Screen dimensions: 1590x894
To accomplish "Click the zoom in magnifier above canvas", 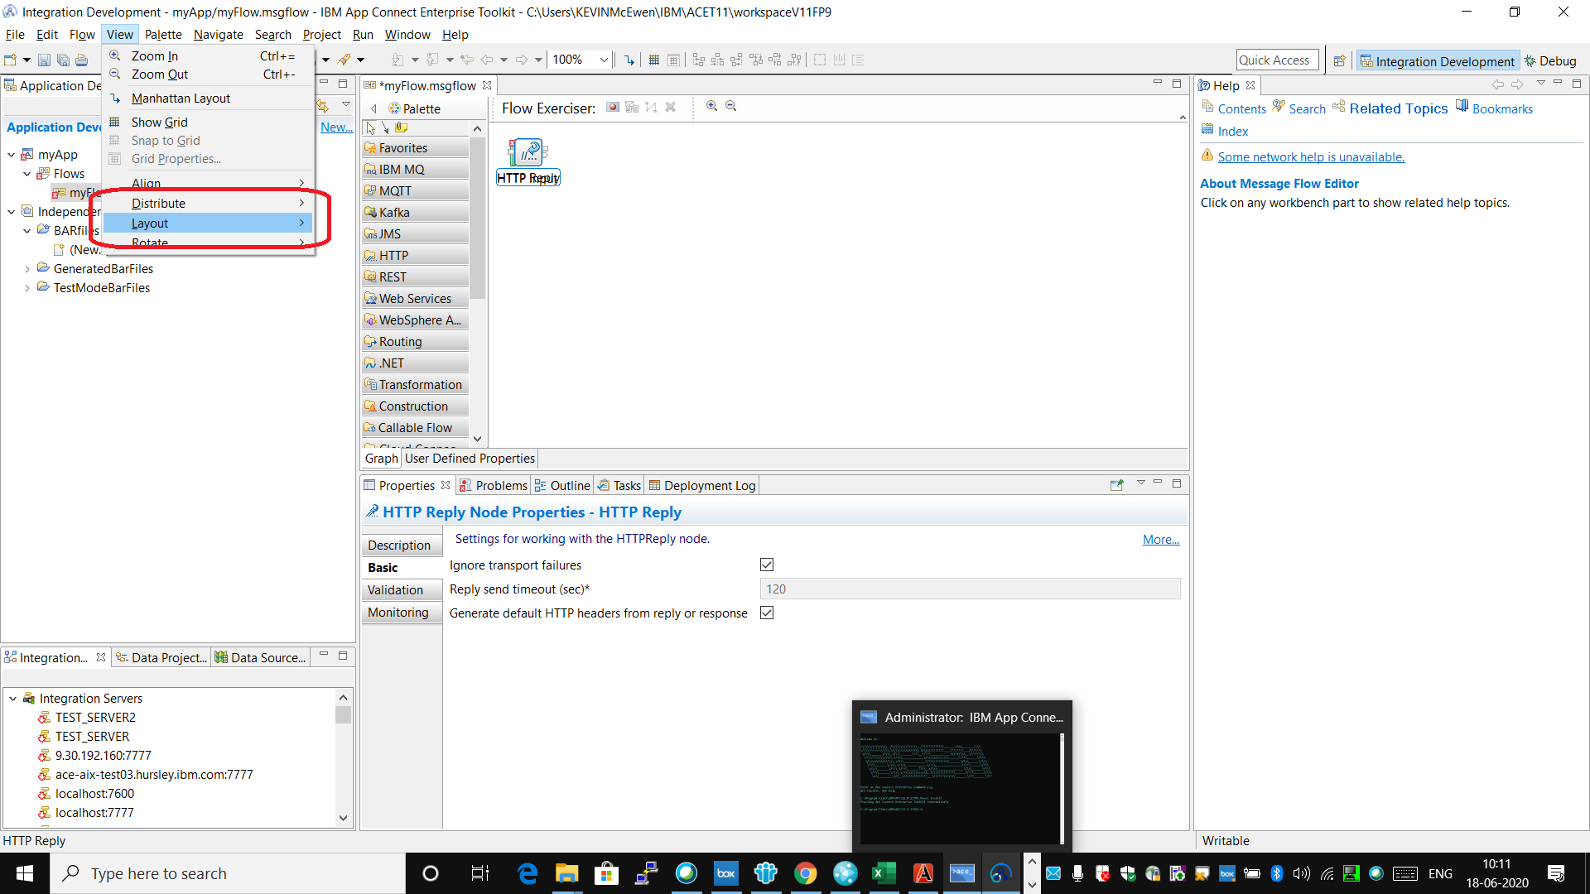I will coord(711,106).
